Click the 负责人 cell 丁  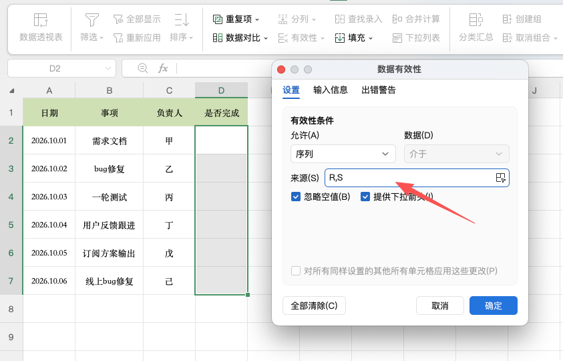pos(169,225)
